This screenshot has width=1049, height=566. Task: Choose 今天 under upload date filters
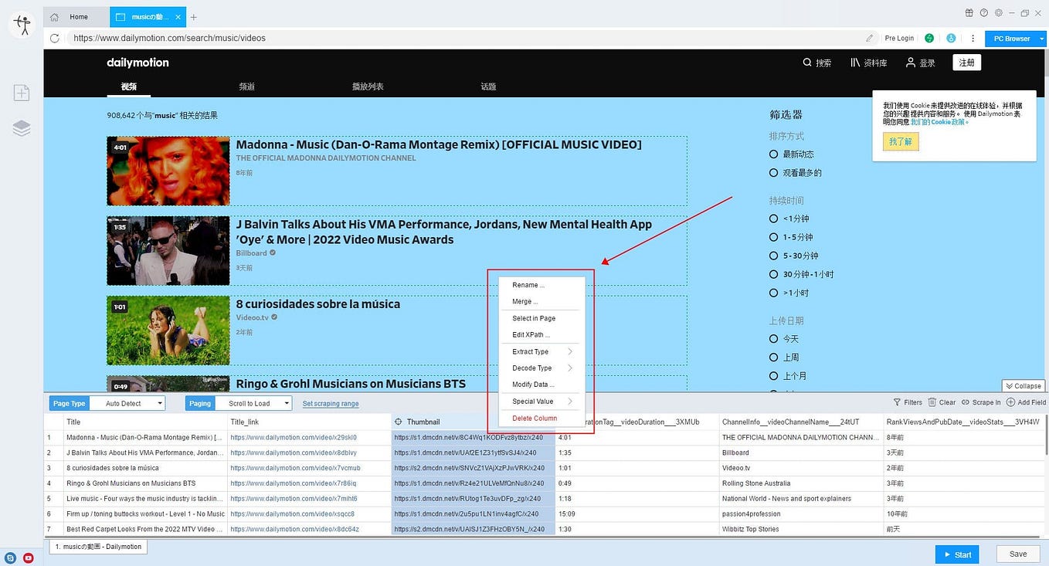[x=773, y=338]
